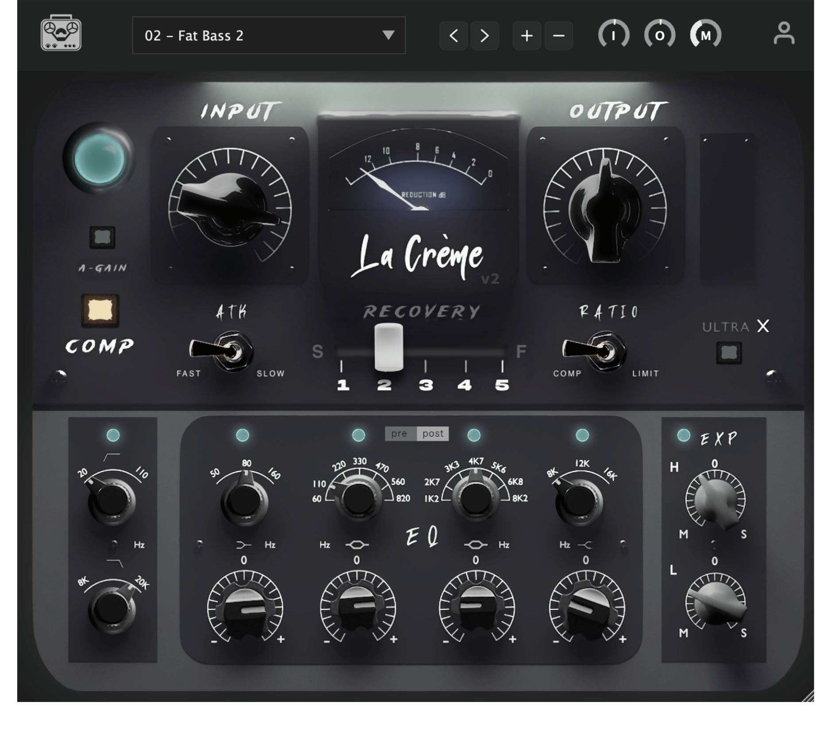Click the large OUTPUT knob
This screenshot has height=729, width=831.
tap(605, 208)
